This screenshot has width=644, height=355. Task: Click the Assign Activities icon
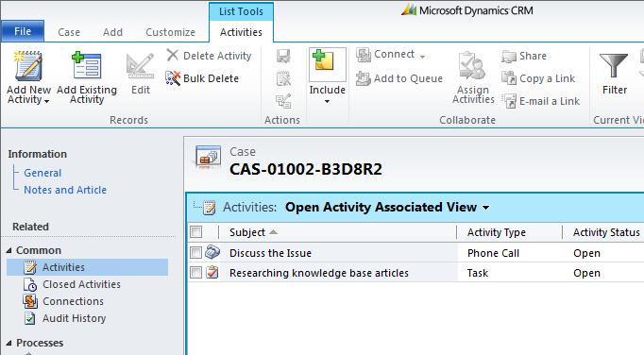coord(472,66)
